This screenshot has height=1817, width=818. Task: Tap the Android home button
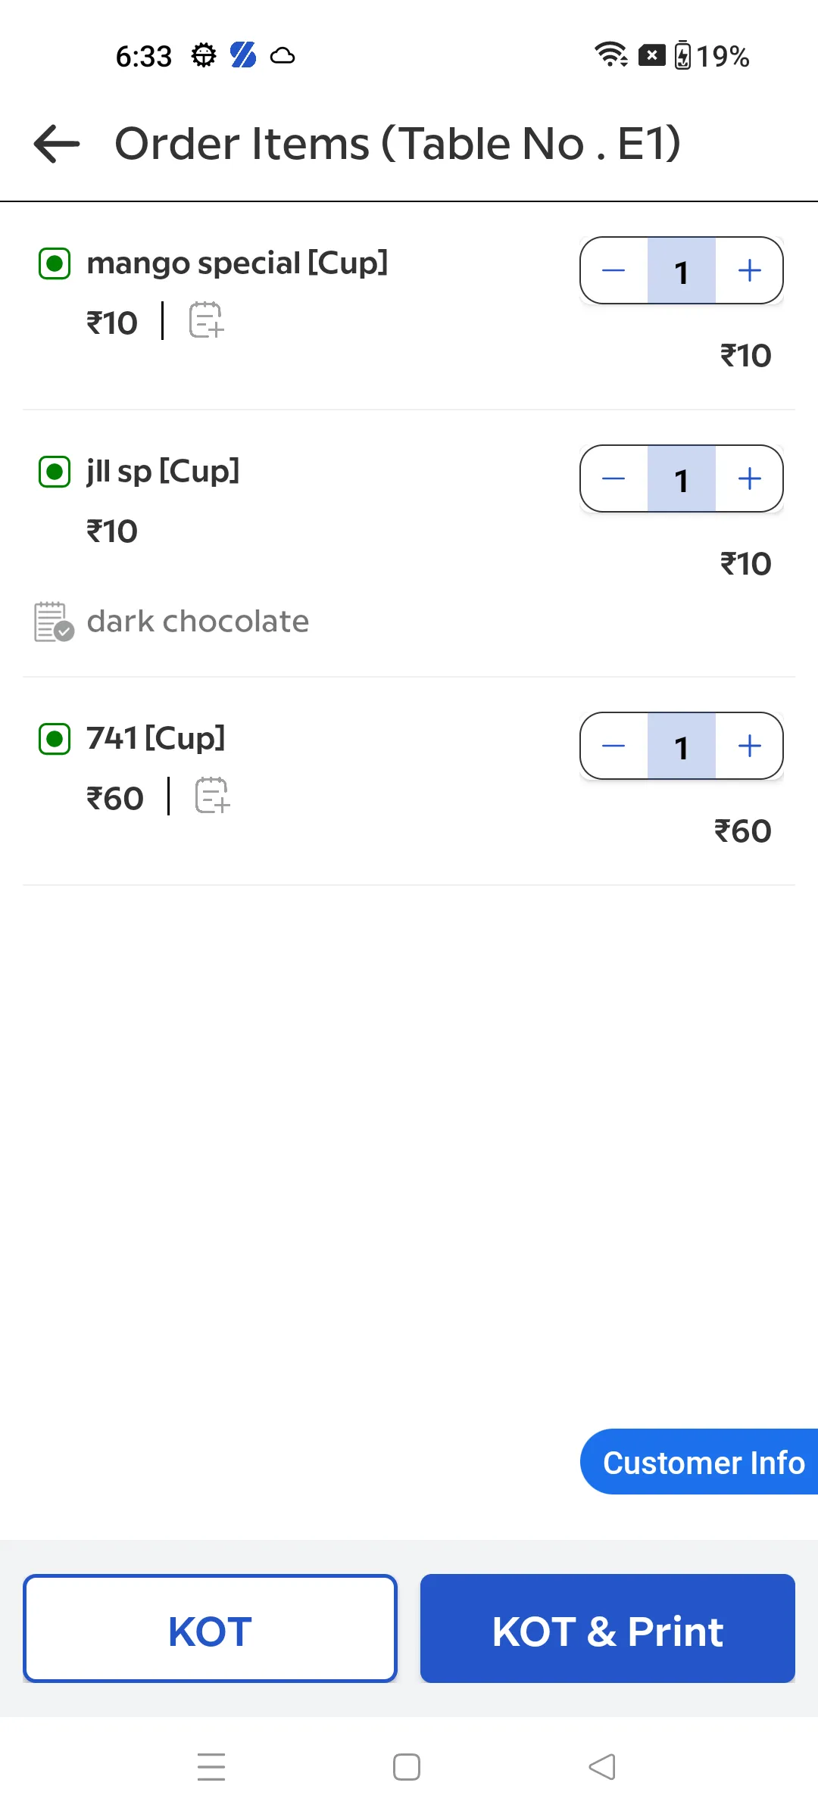click(x=407, y=1767)
